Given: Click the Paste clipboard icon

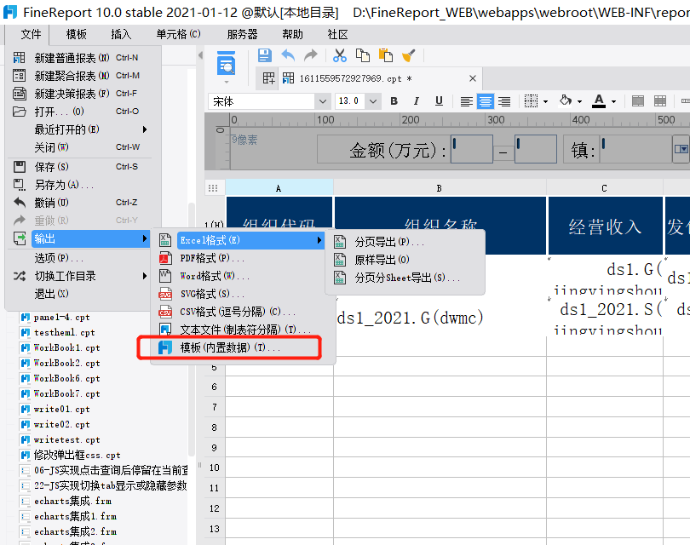Looking at the screenshot, I should (386, 55).
